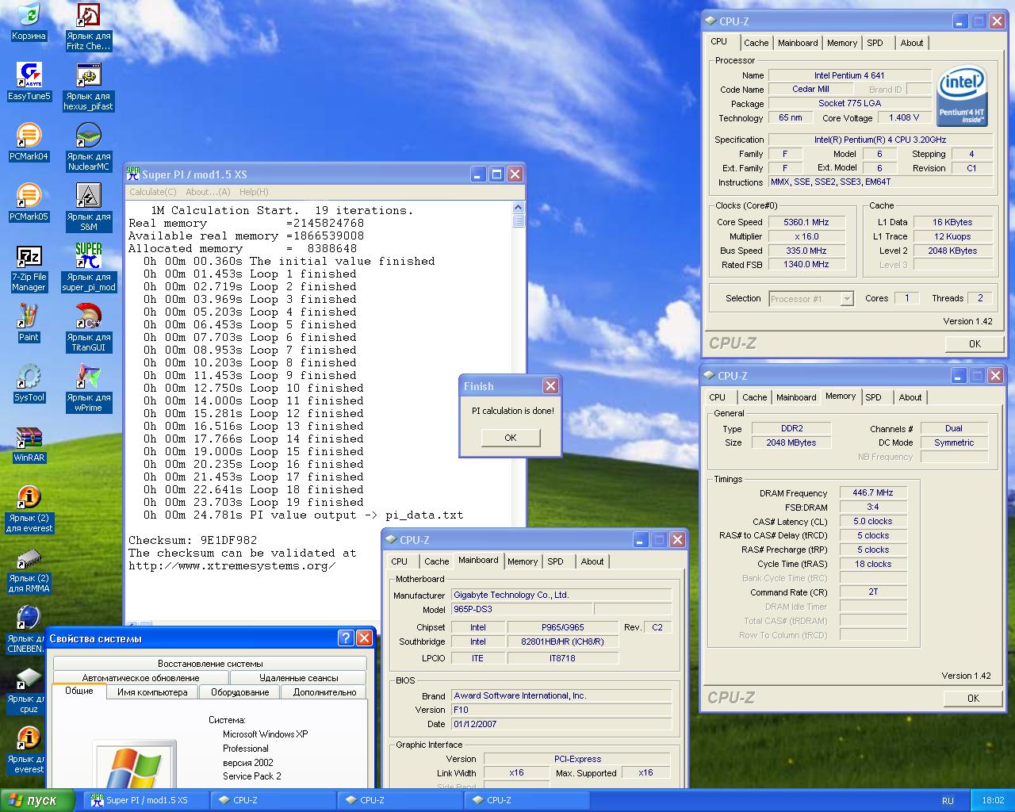
Task: Click the mainboard Model 965P-DS3 field
Action: [x=521, y=609]
